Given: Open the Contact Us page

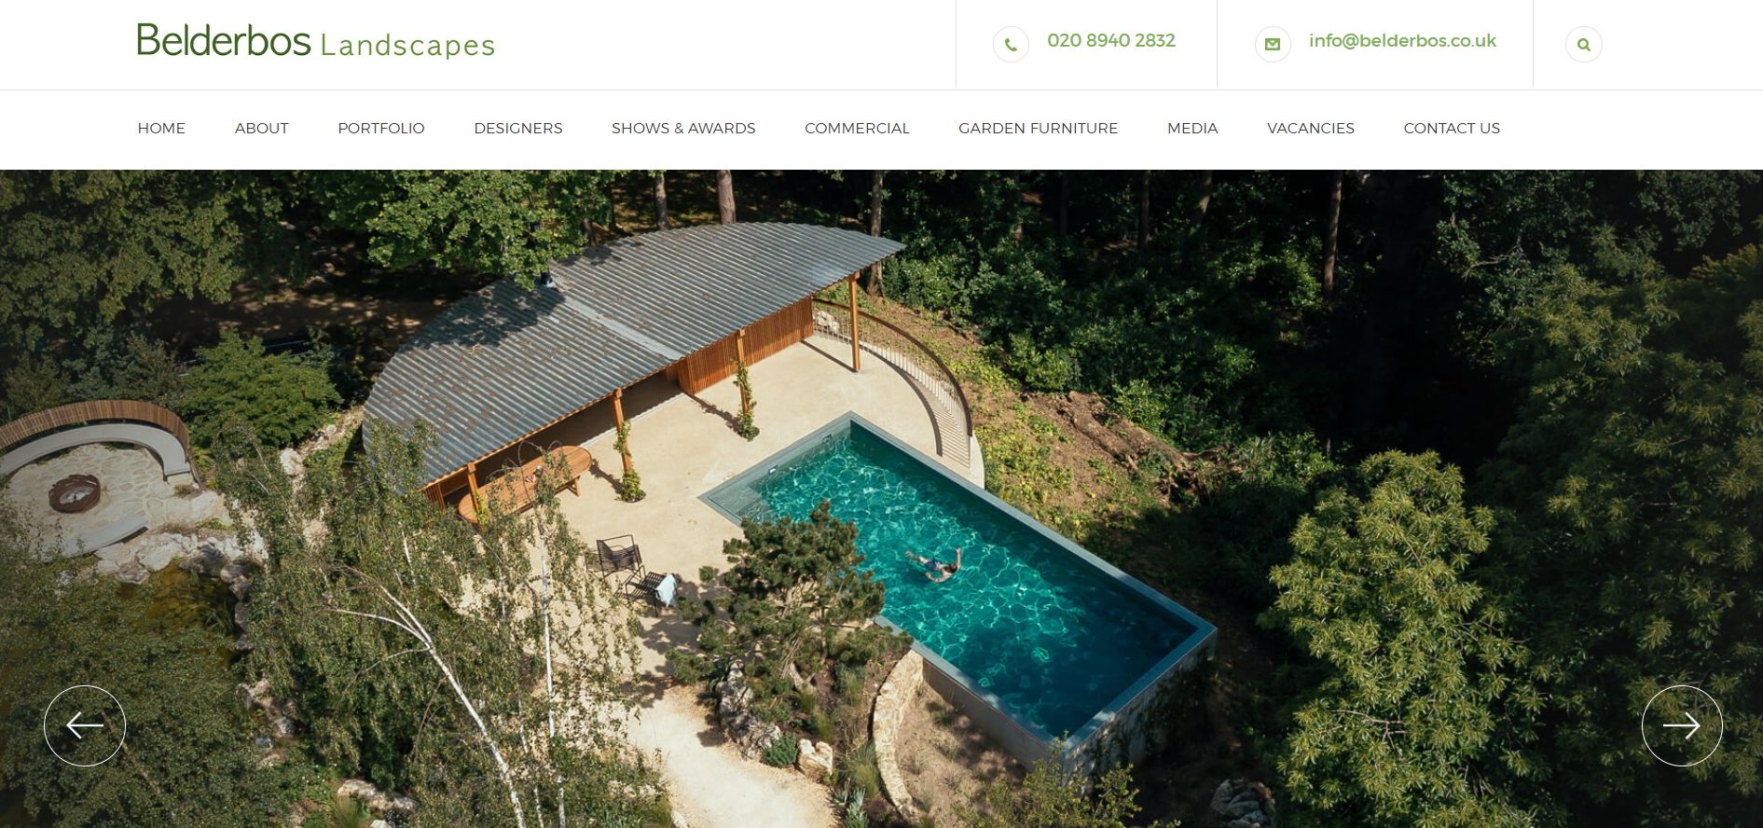Looking at the screenshot, I should pyautogui.click(x=1452, y=129).
